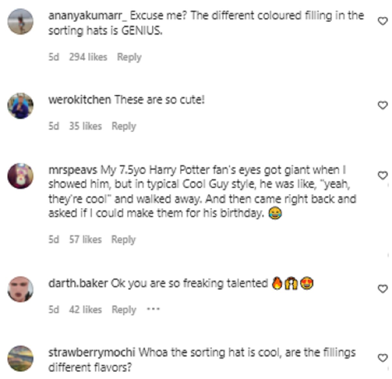Viewport: 392px width, 379px height.
Task: Like werokitchen's comment with the heart
Action: pos(382,105)
